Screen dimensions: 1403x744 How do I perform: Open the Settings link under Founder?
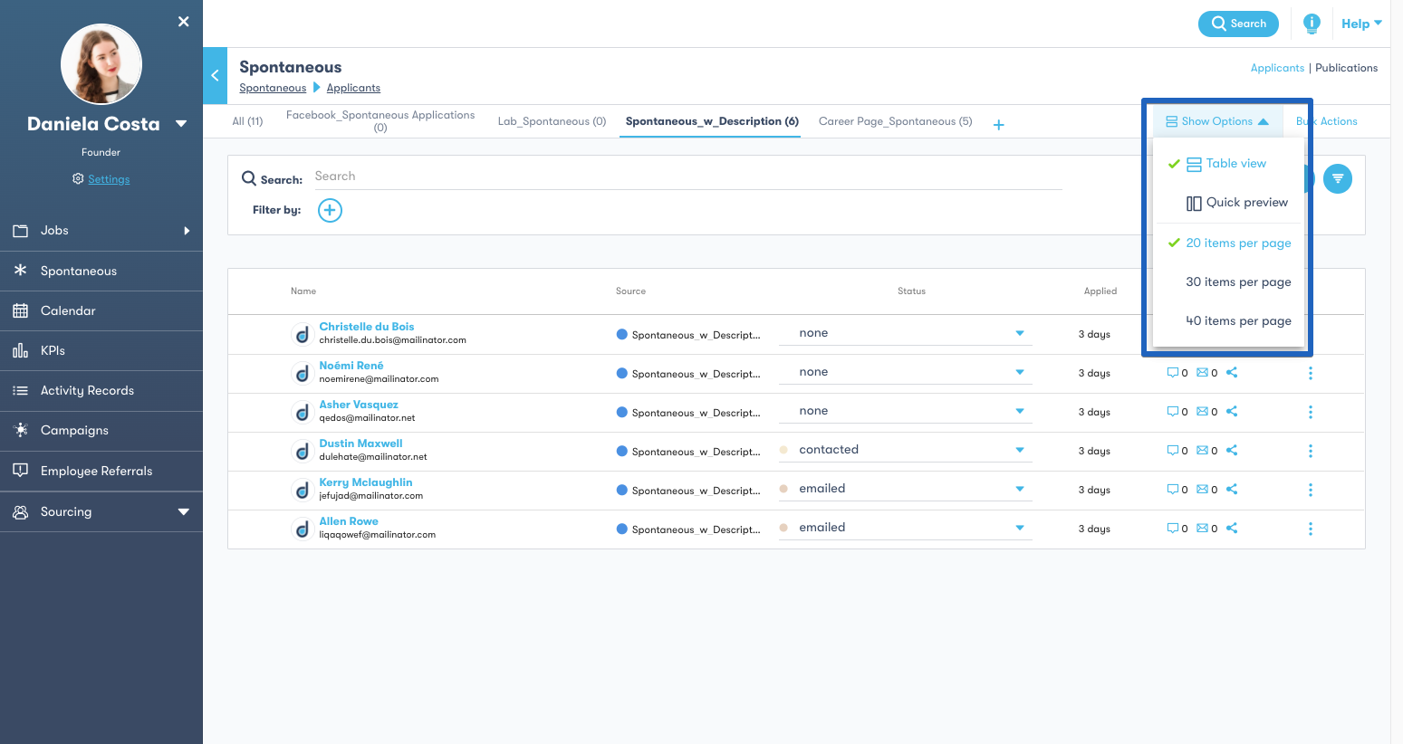109,179
